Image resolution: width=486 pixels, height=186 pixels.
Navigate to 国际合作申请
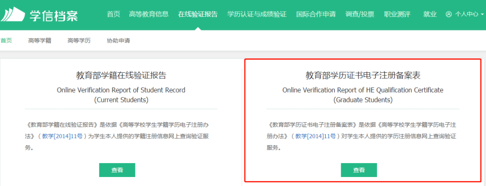pyautogui.click(x=316, y=14)
